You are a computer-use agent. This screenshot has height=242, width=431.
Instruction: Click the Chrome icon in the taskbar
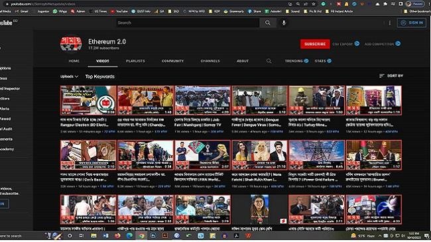[x=141, y=235]
